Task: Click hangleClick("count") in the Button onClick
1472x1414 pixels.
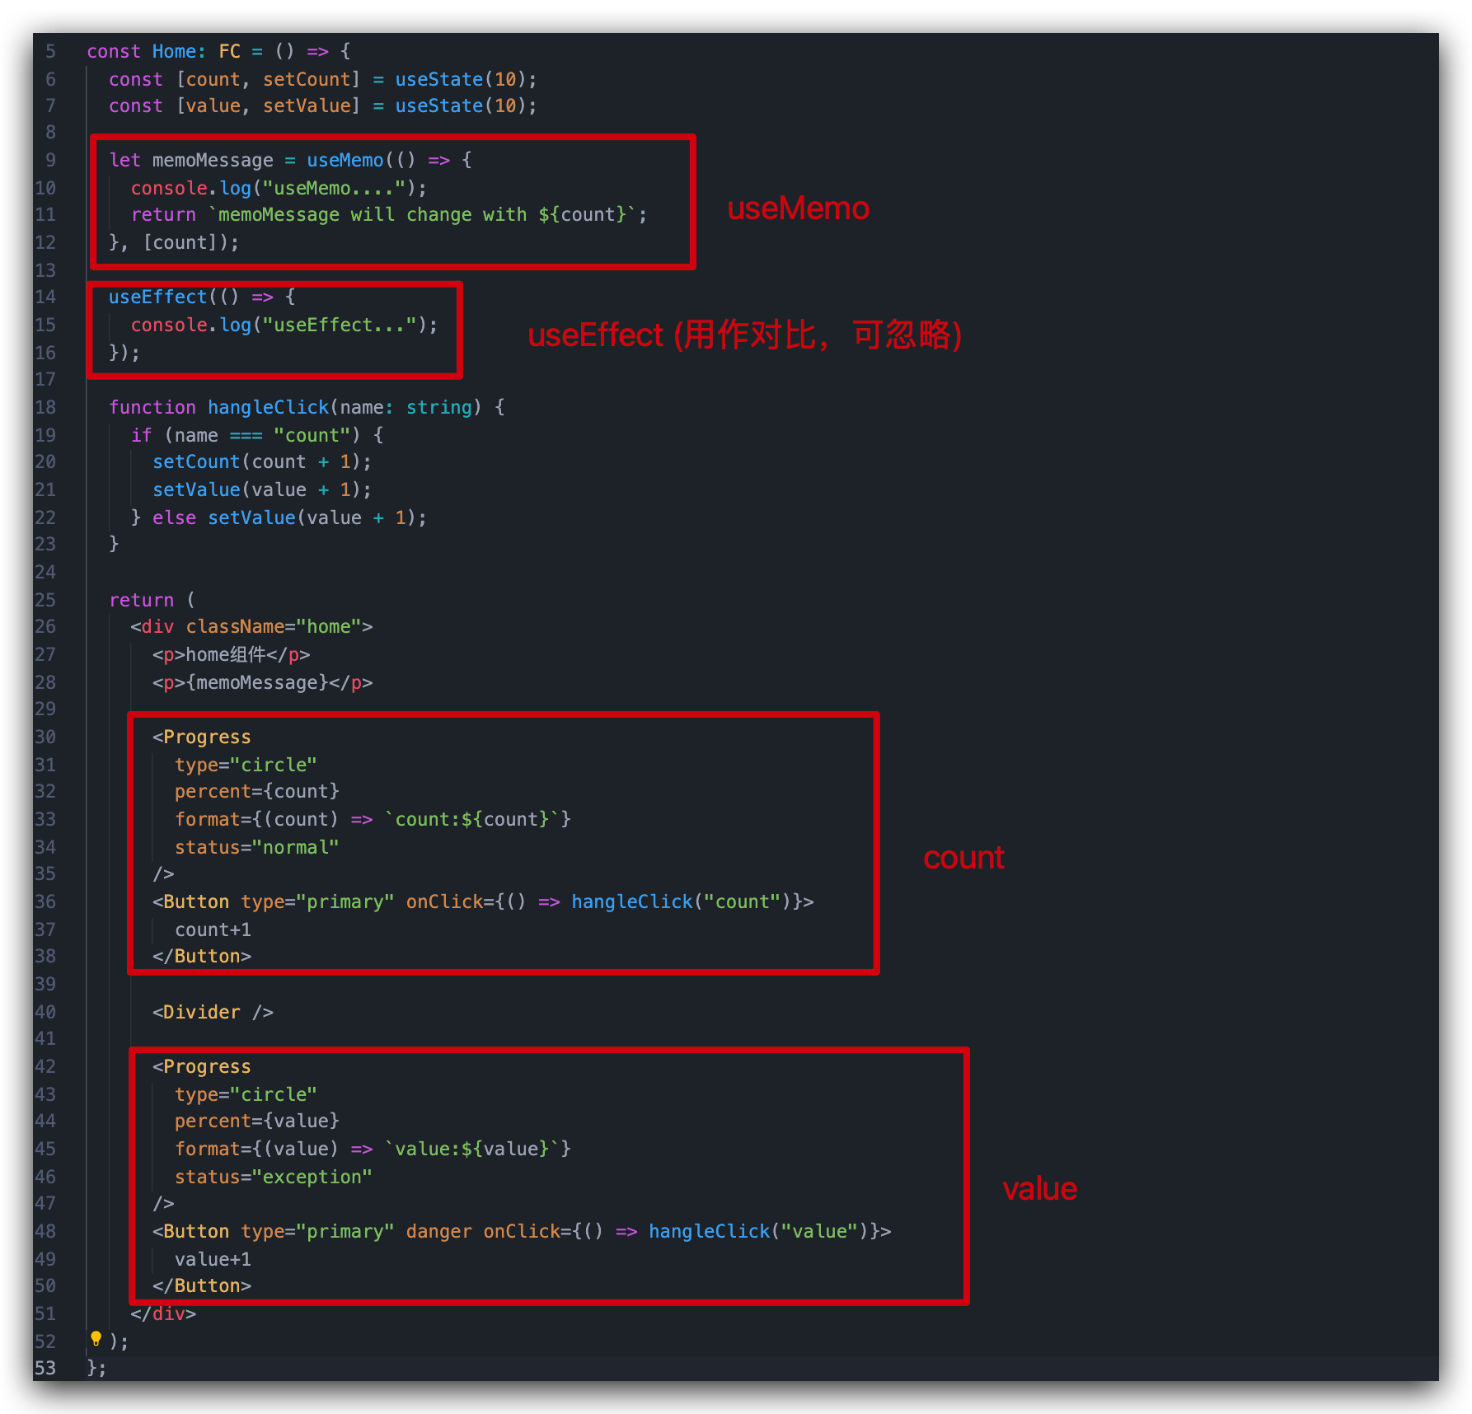Action: click(x=682, y=902)
